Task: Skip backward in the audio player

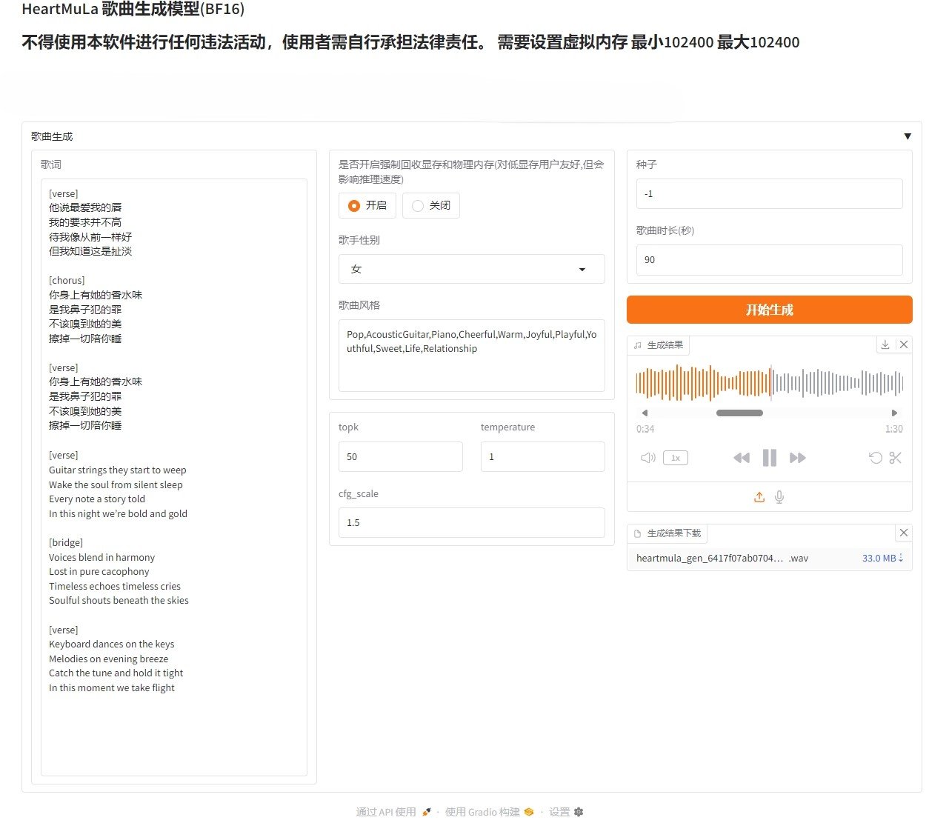Action: pos(741,458)
